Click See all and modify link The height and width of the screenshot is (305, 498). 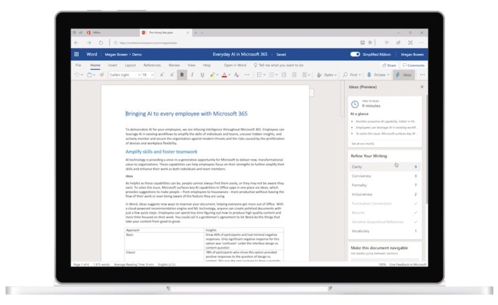tap(362, 144)
